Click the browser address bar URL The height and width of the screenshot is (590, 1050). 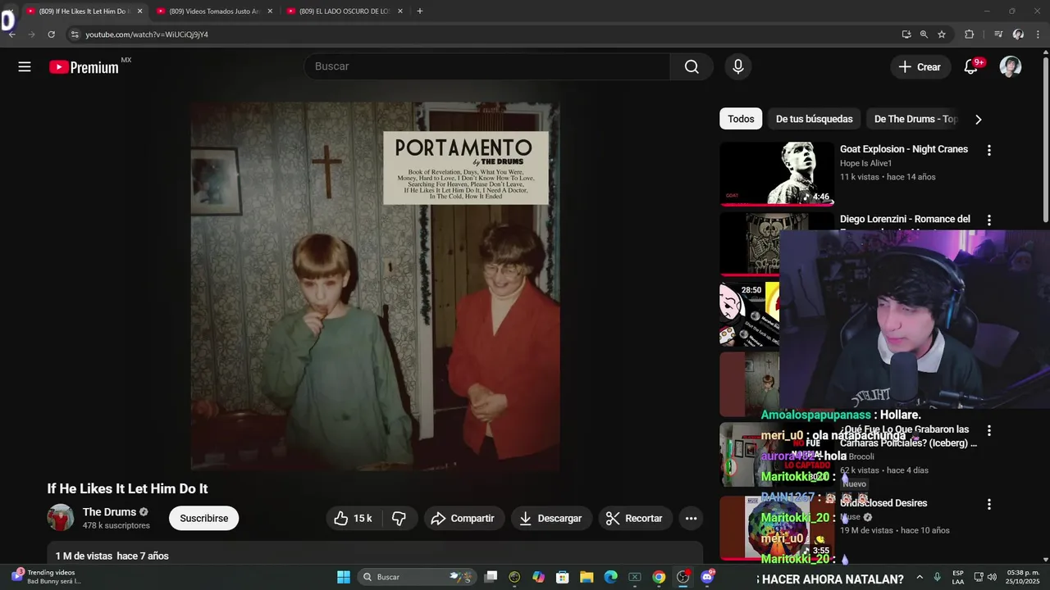point(147,34)
